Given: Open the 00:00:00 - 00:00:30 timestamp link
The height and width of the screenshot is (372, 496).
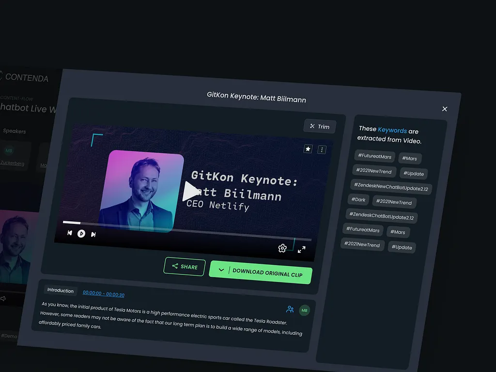Looking at the screenshot, I should pos(103,294).
